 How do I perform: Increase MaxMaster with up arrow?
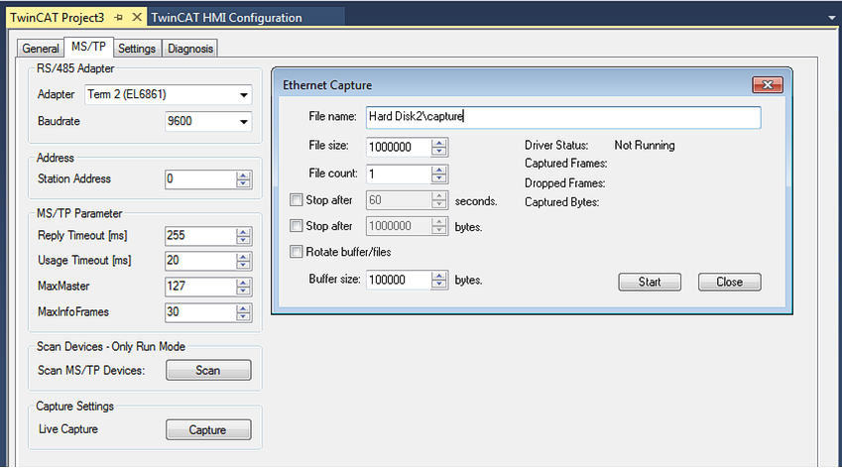tap(244, 283)
